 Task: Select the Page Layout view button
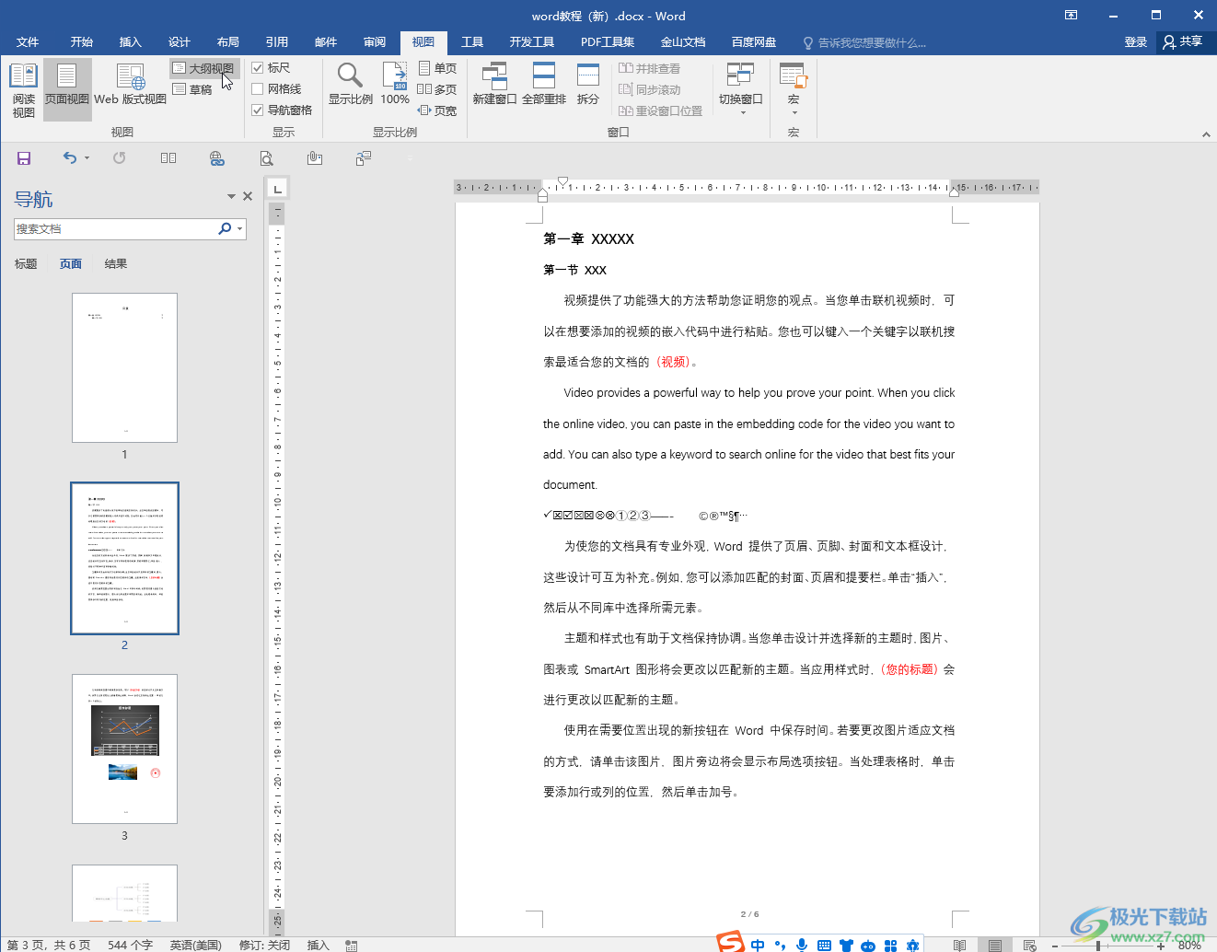coord(67,90)
